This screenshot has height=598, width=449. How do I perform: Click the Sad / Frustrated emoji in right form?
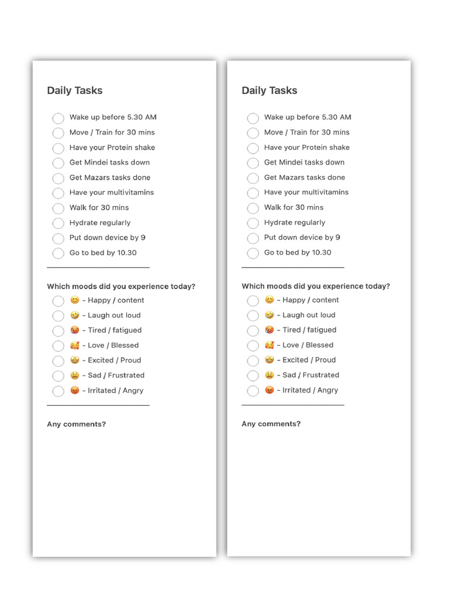click(270, 375)
